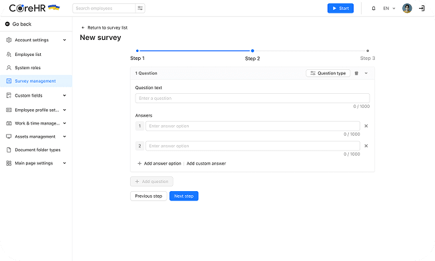Click Employee list icon
This screenshot has height=261, width=435.
click(x=9, y=54)
